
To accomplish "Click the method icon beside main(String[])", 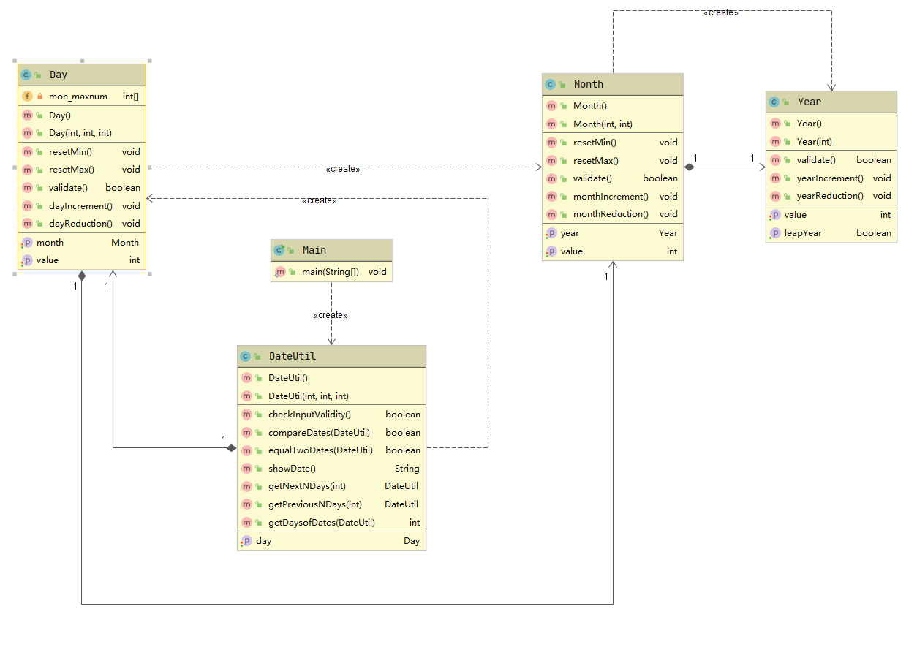I will (x=280, y=271).
